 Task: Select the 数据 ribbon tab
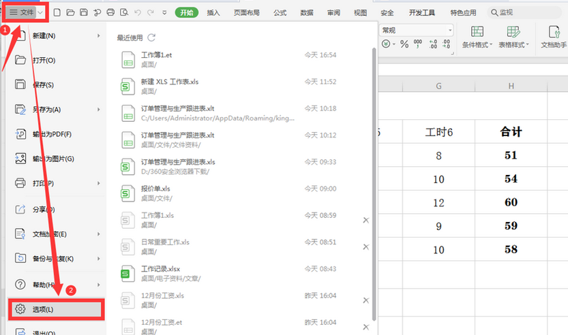point(307,13)
